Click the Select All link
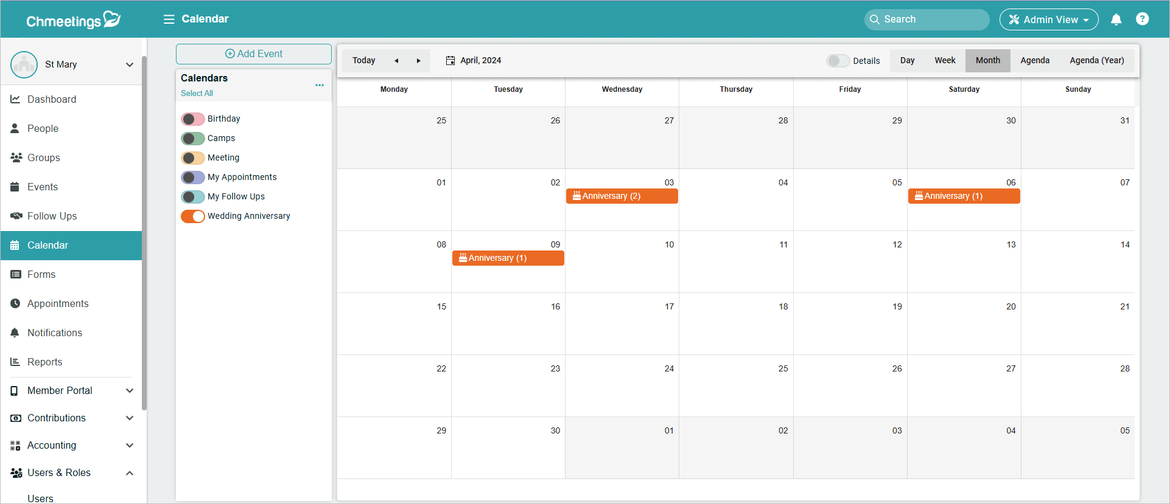The width and height of the screenshot is (1170, 504). (197, 93)
